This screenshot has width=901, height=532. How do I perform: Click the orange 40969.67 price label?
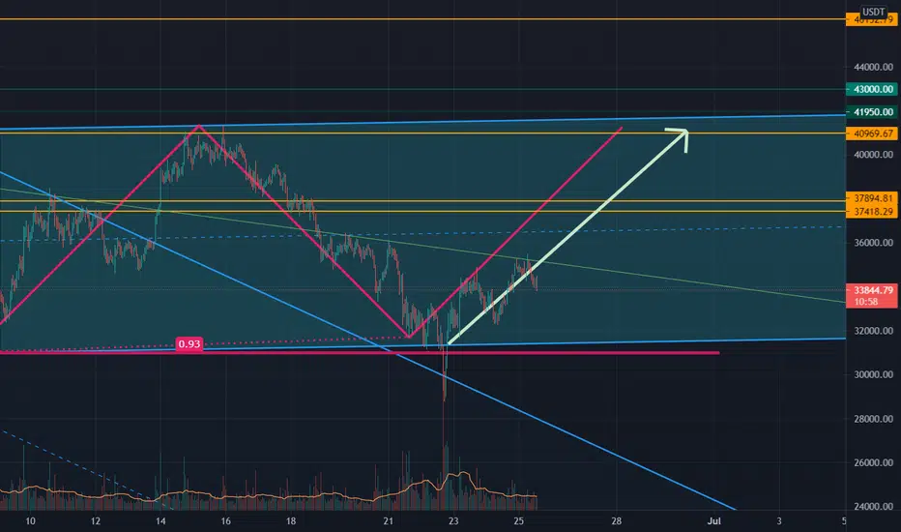click(x=872, y=133)
